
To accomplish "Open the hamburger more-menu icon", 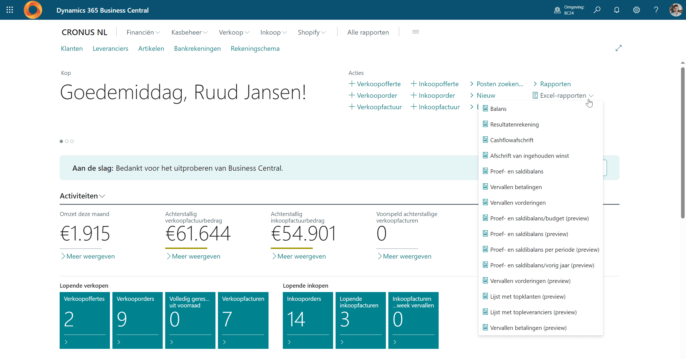I will (416, 32).
